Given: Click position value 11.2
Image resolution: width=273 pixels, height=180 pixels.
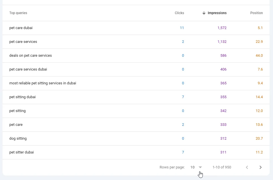Looking at the screenshot, I should 259,152.
